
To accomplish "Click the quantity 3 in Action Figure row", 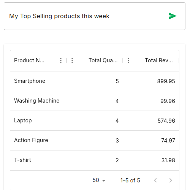I will 117,141.
